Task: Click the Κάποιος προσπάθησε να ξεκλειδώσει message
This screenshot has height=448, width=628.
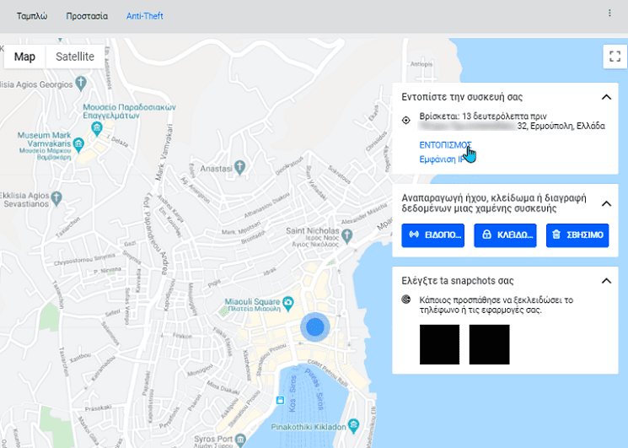Action: [x=496, y=305]
